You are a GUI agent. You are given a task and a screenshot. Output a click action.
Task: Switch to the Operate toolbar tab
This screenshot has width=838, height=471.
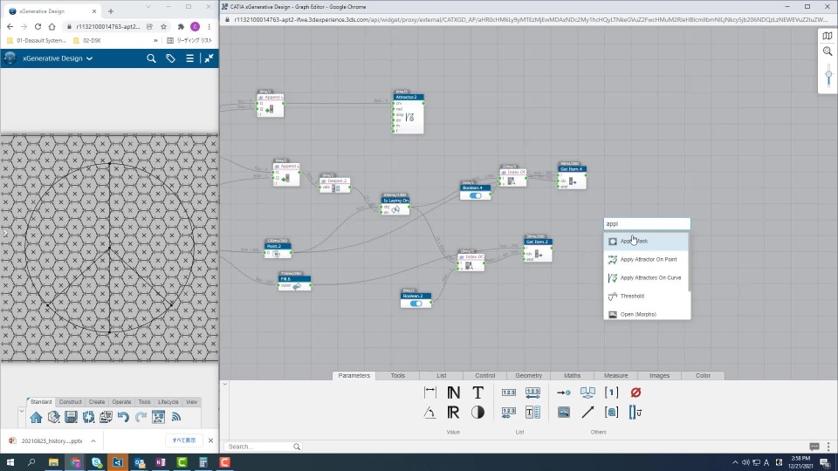[121, 401]
